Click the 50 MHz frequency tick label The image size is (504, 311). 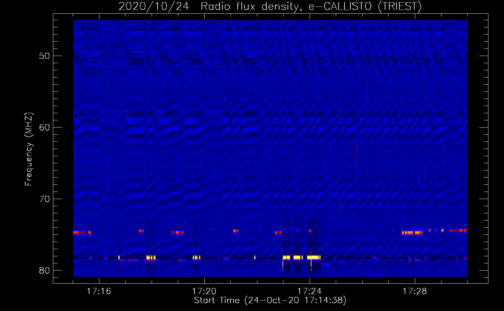(x=45, y=56)
